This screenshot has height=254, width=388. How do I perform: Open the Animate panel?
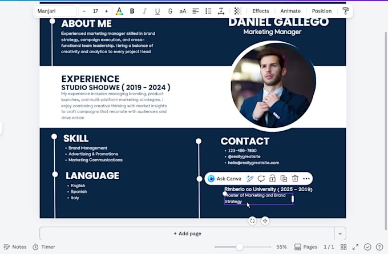click(x=290, y=11)
